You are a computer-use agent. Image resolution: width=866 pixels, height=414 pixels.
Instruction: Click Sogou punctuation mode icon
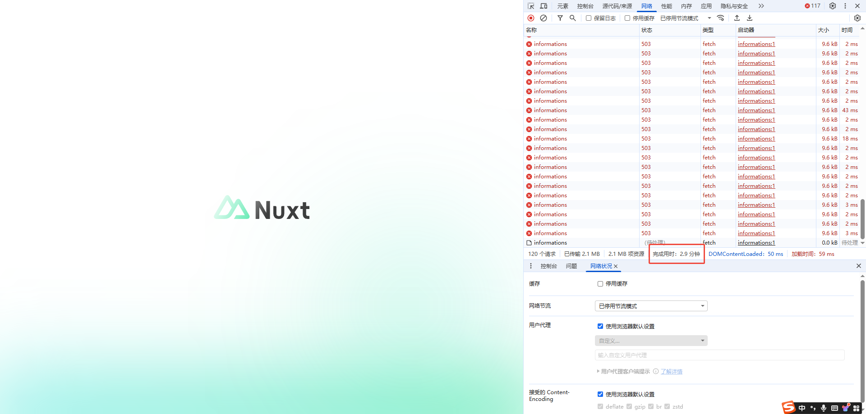[x=813, y=408]
